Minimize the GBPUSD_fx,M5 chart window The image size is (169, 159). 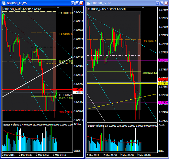[73, 3]
